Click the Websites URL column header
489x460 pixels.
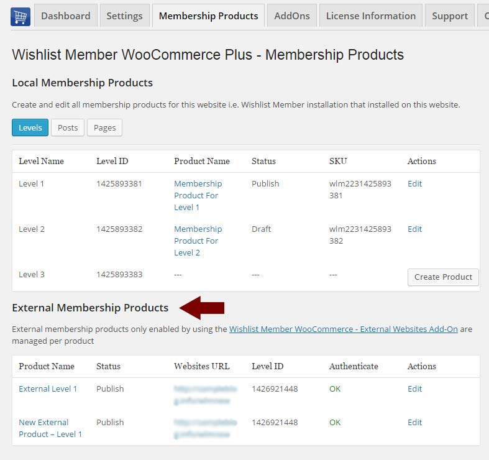pyautogui.click(x=202, y=366)
